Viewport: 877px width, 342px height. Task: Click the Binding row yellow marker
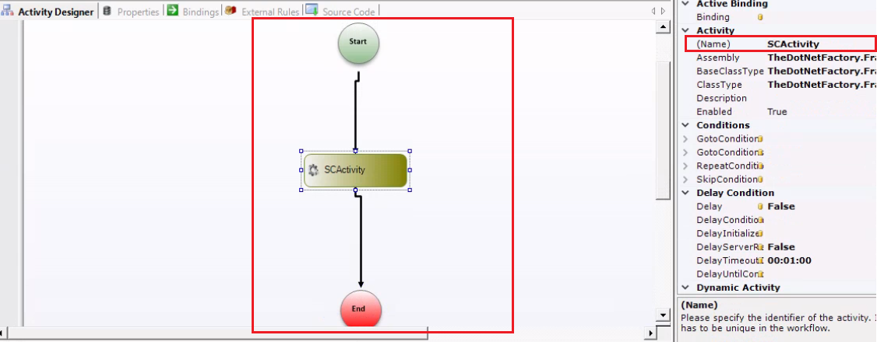[760, 17]
